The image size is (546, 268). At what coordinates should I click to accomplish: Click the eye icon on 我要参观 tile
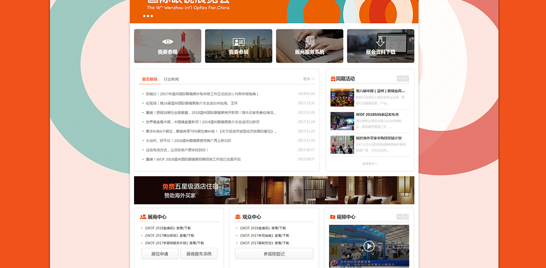[x=168, y=42]
